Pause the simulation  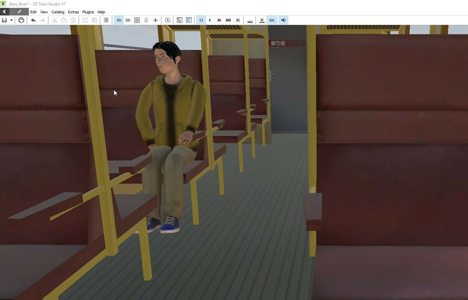tap(201, 20)
